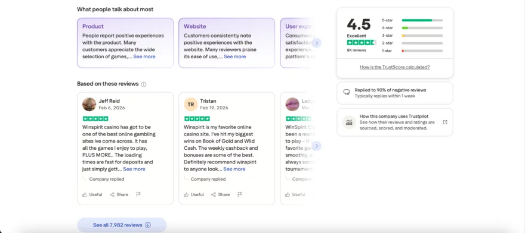This screenshot has width=525, height=233.
Task: Expand See more in Website card
Action: tap(234, 56)
